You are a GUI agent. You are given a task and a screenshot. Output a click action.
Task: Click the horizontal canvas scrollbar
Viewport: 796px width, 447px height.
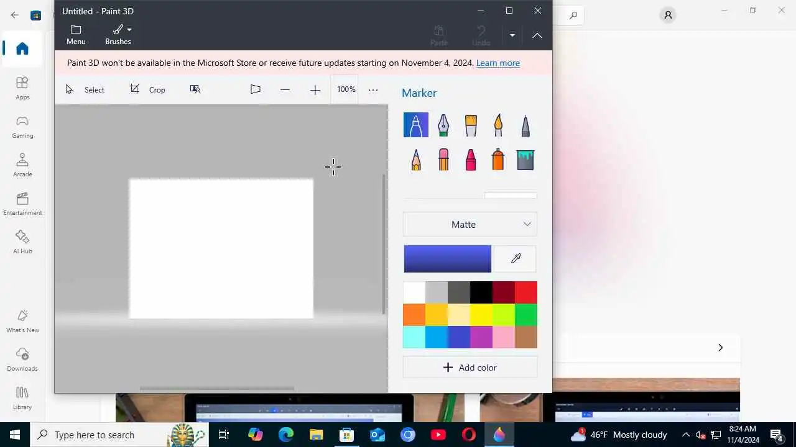point(217,389)
